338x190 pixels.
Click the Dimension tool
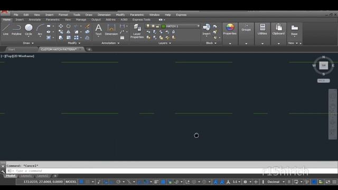point(111,30)
